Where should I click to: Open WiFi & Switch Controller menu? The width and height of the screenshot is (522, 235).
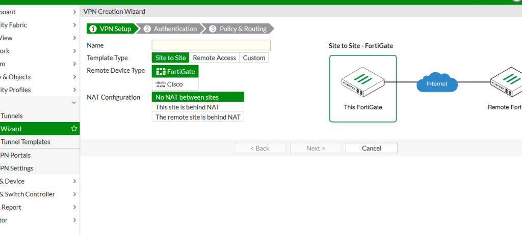[40, 194]
